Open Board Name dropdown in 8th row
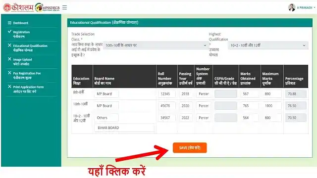 point(106,94)
